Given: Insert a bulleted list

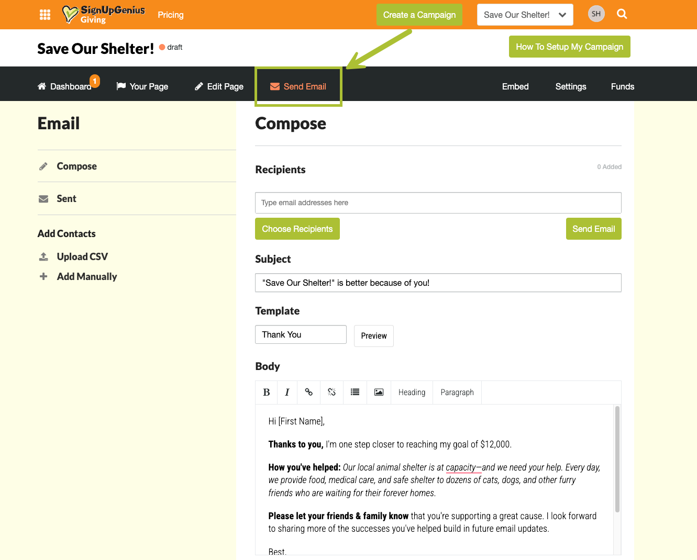Looking at the screenshot, I should [x=355, y=393].
